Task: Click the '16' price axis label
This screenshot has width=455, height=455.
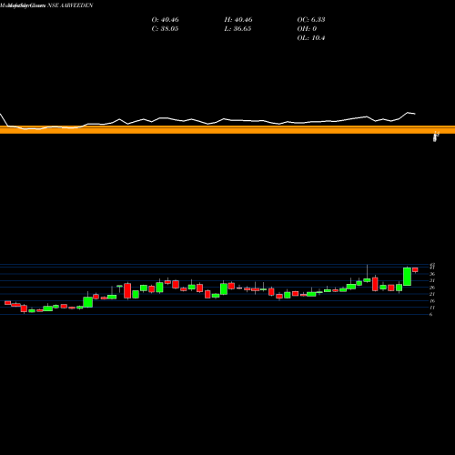Action: 432,301
